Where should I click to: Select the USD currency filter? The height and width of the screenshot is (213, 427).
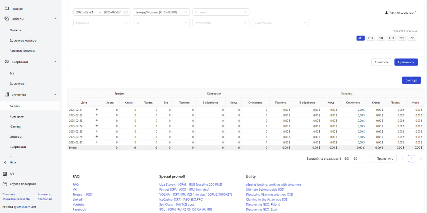tap(412, 38)
